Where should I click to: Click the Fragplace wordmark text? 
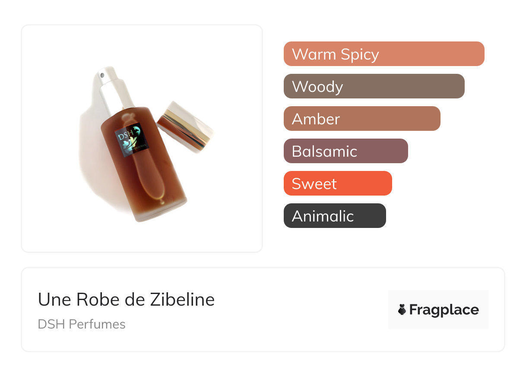[444, 310]
